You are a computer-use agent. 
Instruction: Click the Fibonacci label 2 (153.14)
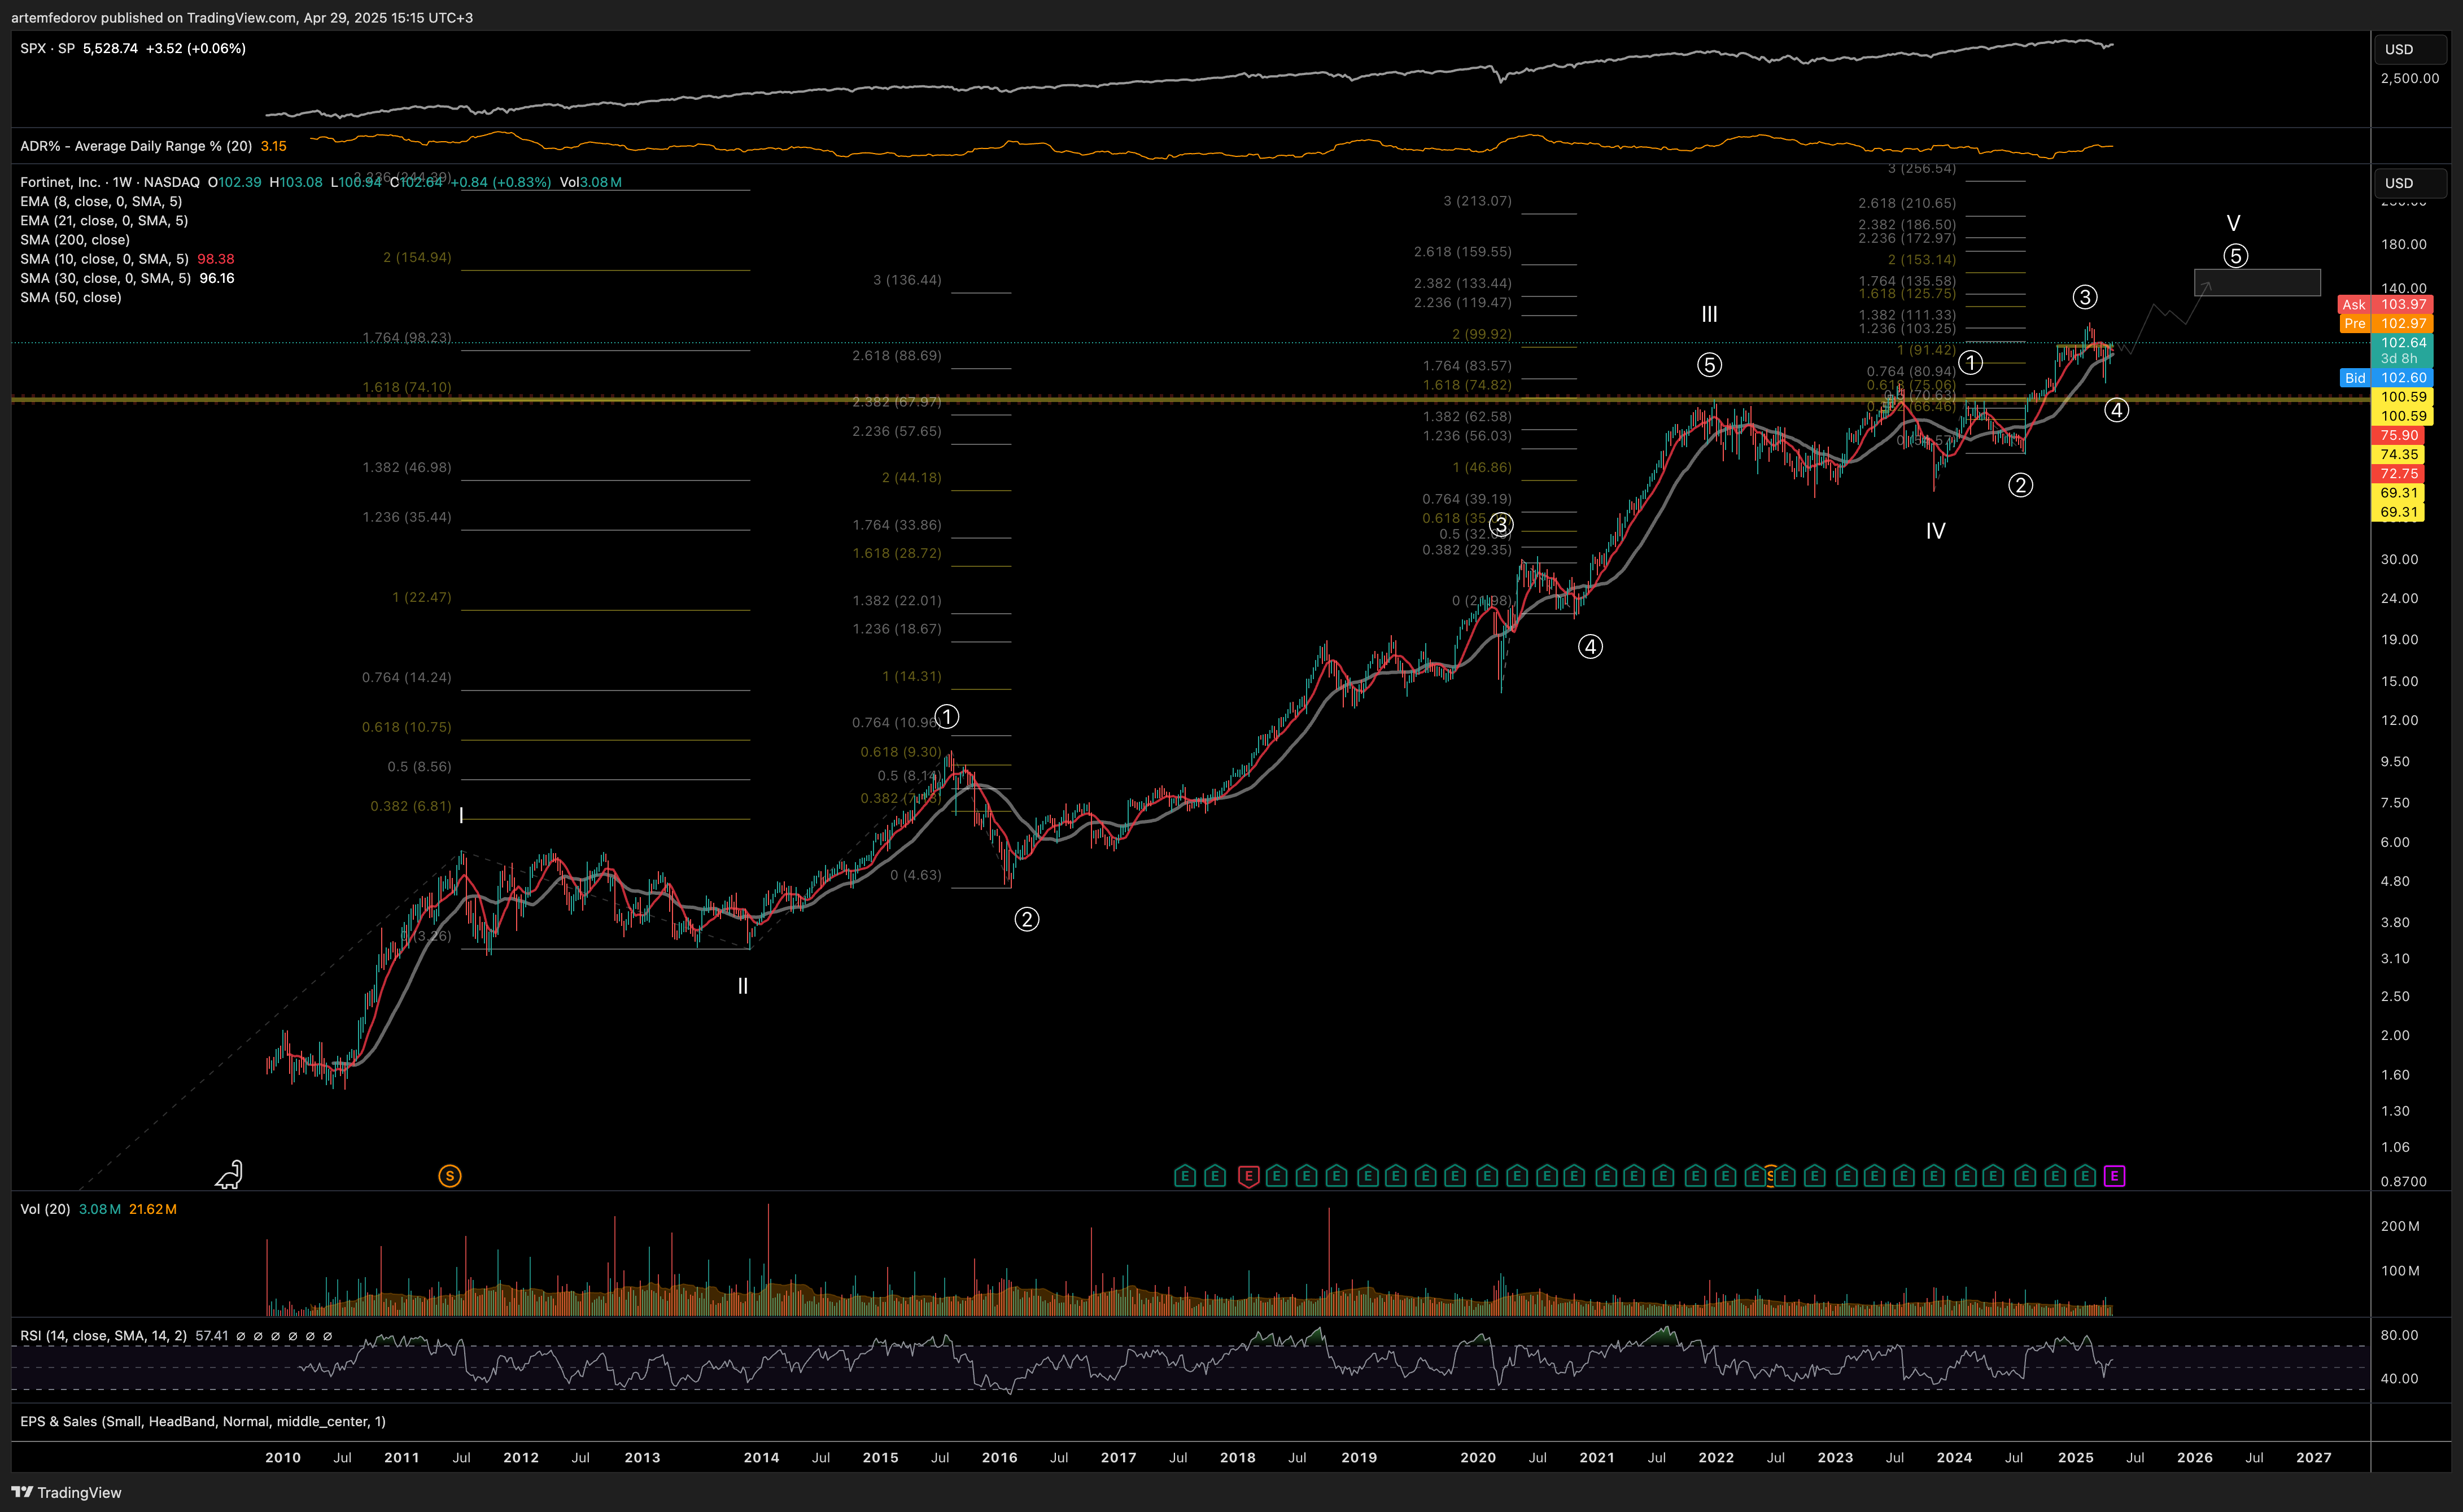tap(1921, 259)
